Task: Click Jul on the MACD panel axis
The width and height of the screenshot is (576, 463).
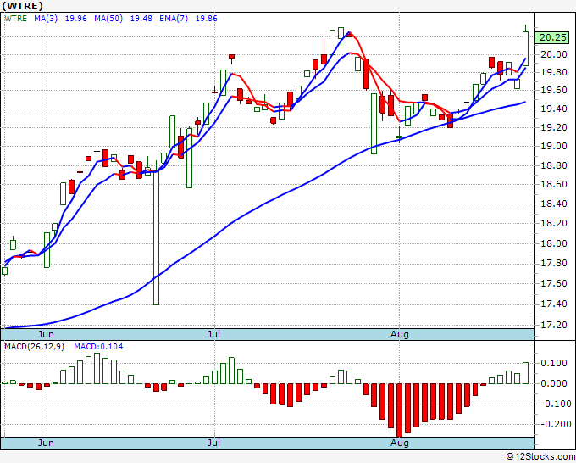Action: [x=213, y=443]
